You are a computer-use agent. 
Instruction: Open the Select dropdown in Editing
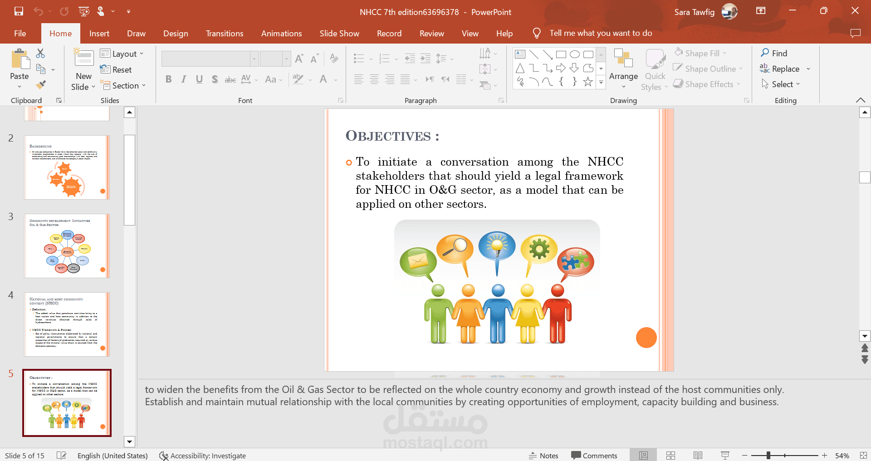point(780,84)
